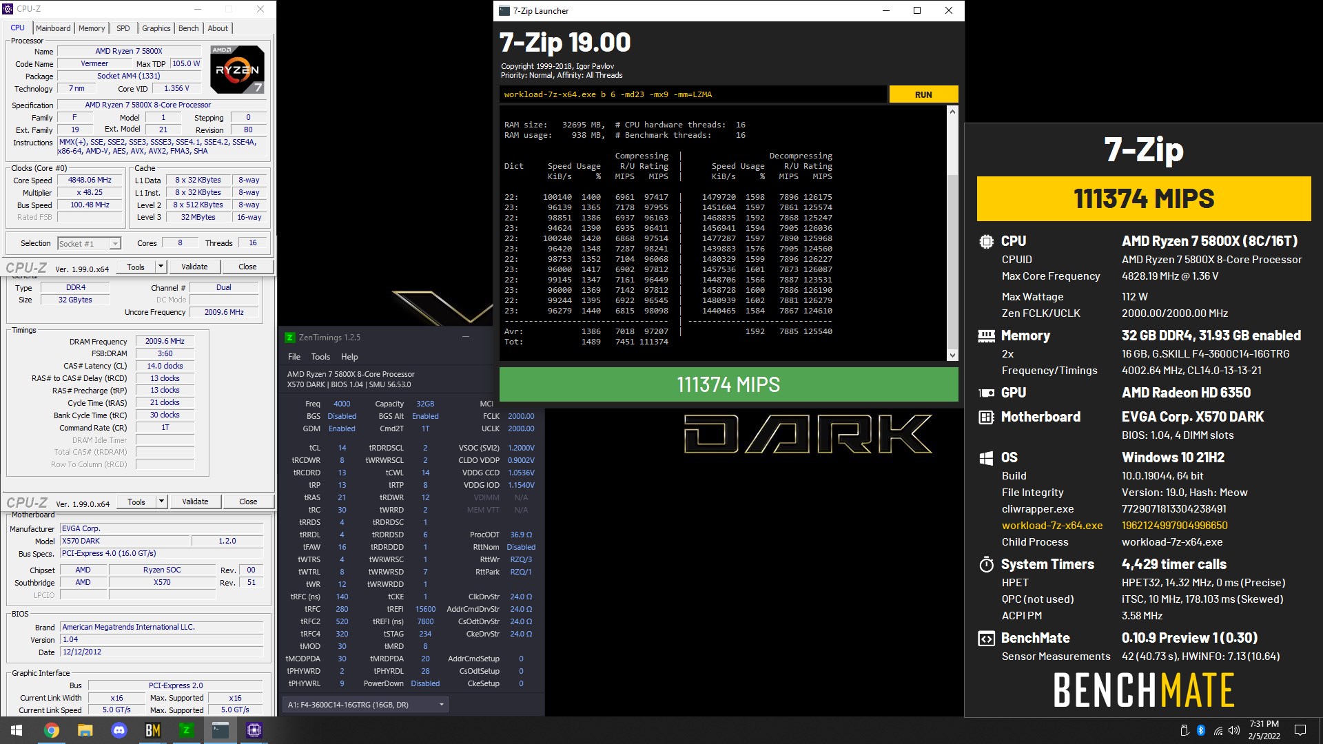
Task: Switch to BenchMate via taskbar icon
Action: (x=153, y=730)
